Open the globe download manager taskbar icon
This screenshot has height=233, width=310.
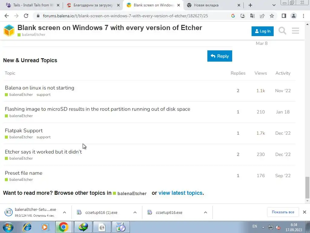point(83,227)
